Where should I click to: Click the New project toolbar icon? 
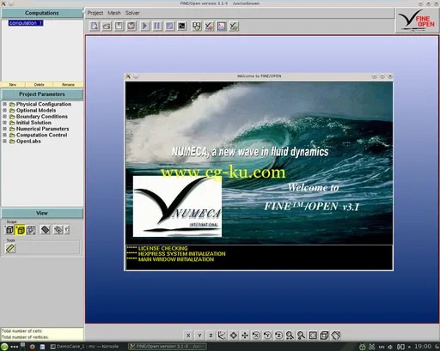tap(94, 26)
